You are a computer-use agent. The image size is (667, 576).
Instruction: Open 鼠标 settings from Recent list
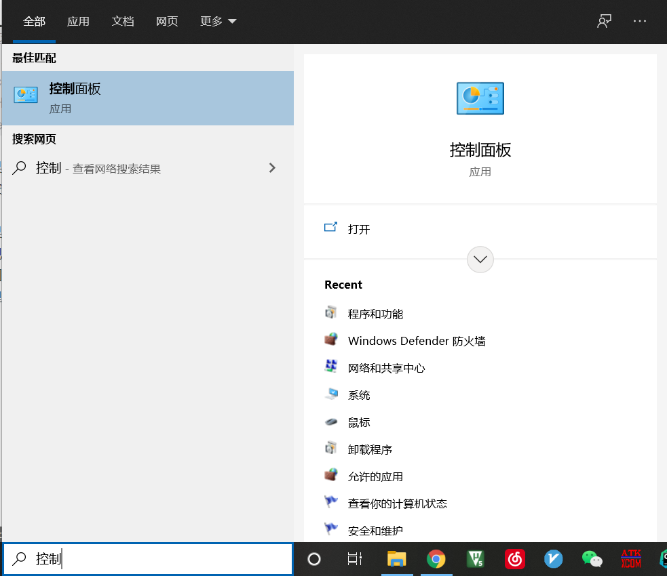[x=360, y=422]
